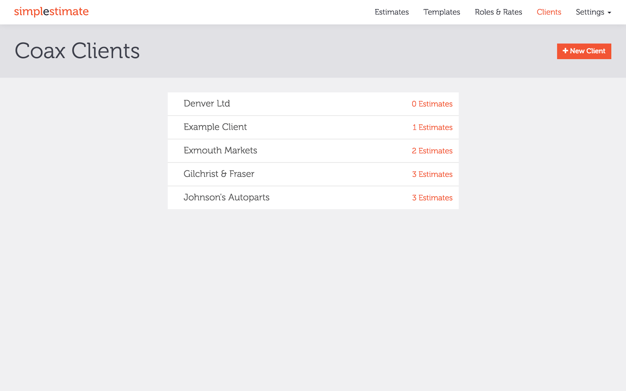626x391 pixels.
Task: Click the caret arrow beside Settings
Action: pos(609,13)
